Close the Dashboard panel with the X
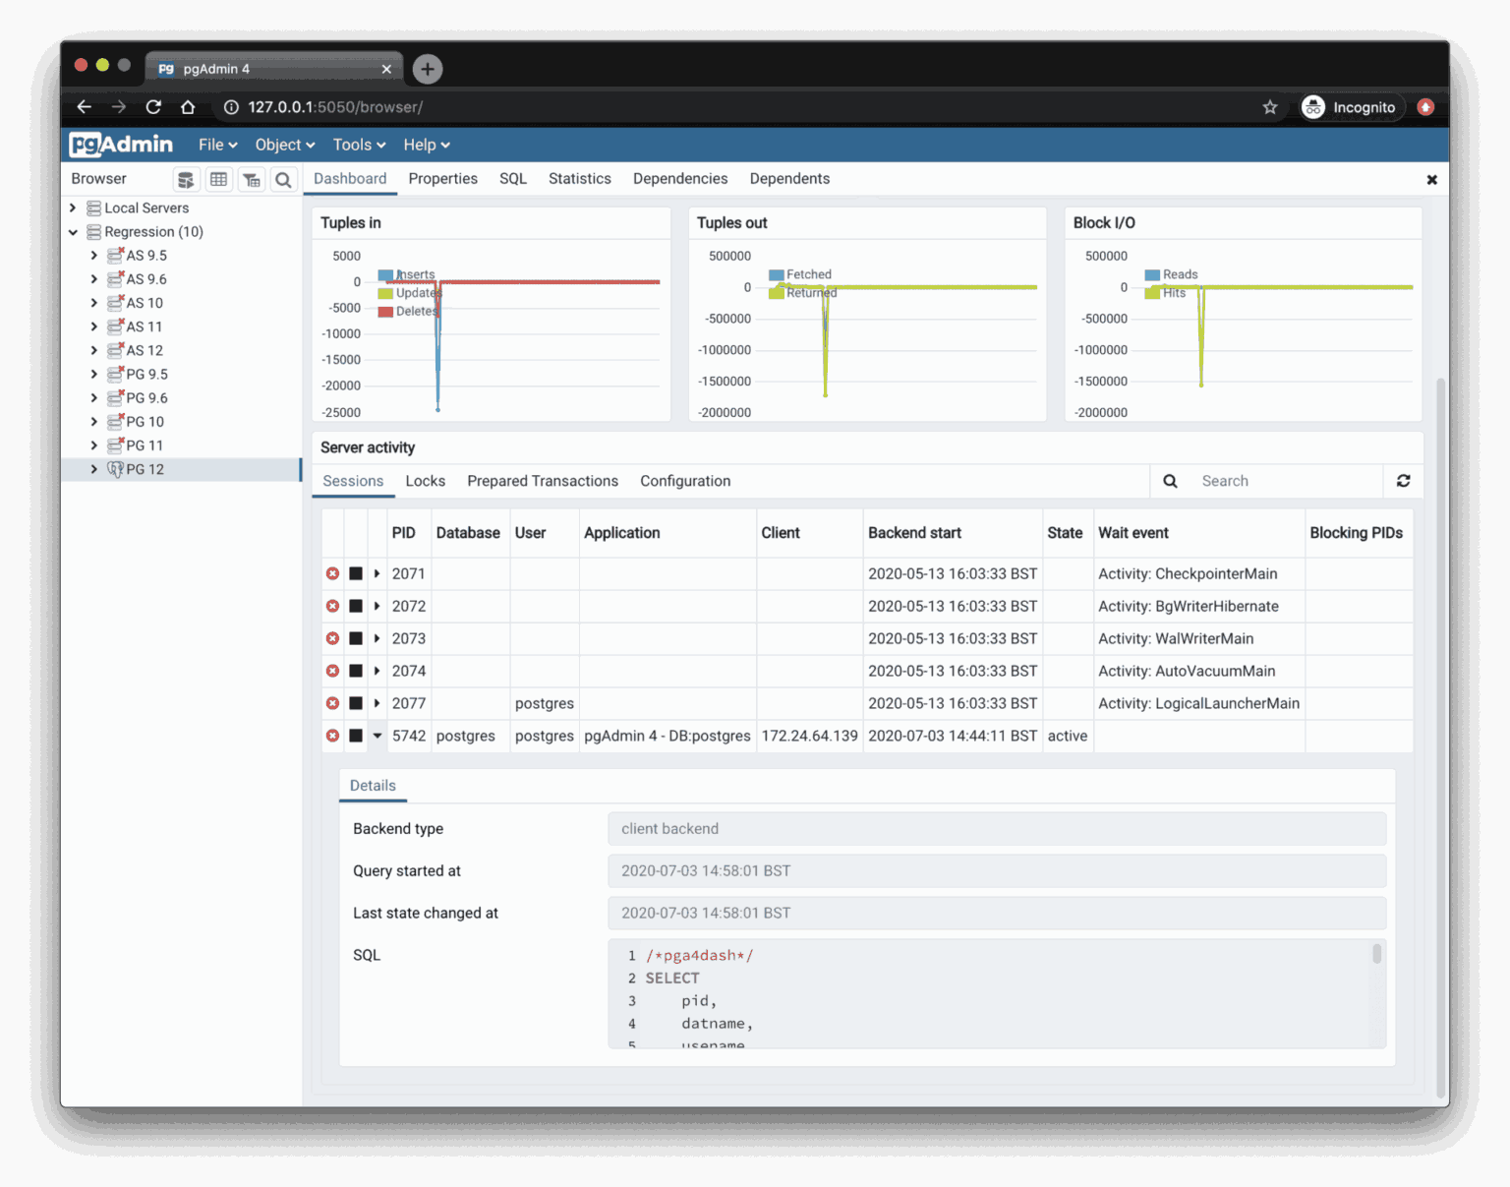The height and width of the screenshot is (1187, 1510). click(1432, 179)
